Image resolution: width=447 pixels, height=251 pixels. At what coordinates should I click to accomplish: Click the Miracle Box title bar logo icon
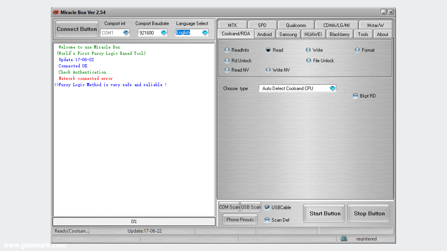pyautogui.click(x=56, y=12)
